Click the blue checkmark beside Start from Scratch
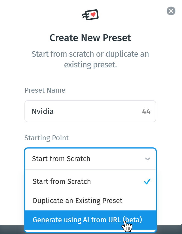182x234 pixels. (147, 181)
